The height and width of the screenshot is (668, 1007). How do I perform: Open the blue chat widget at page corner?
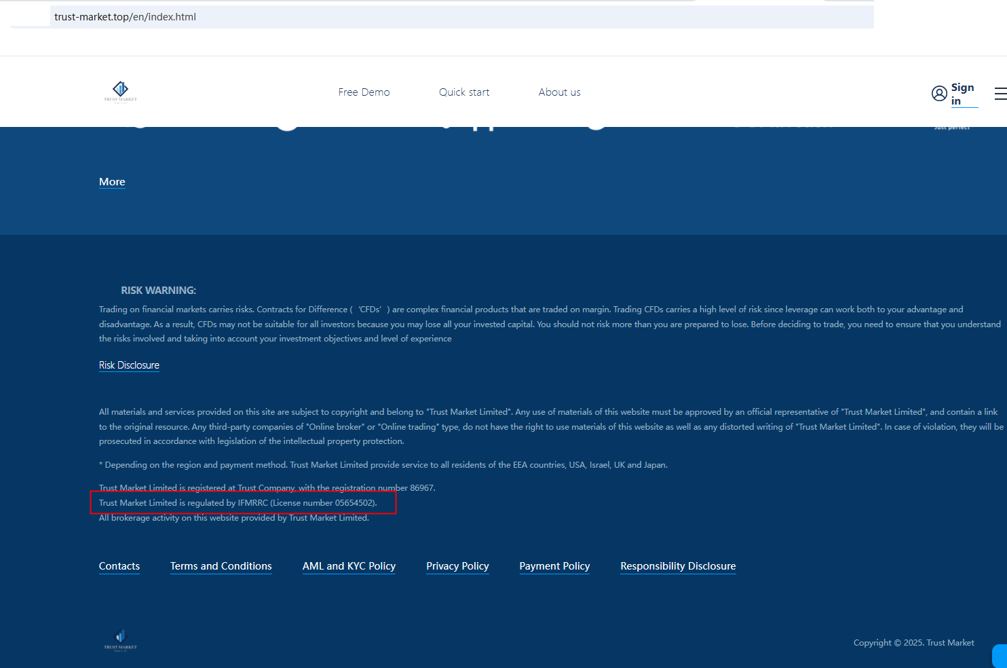tap(1000, 656)
